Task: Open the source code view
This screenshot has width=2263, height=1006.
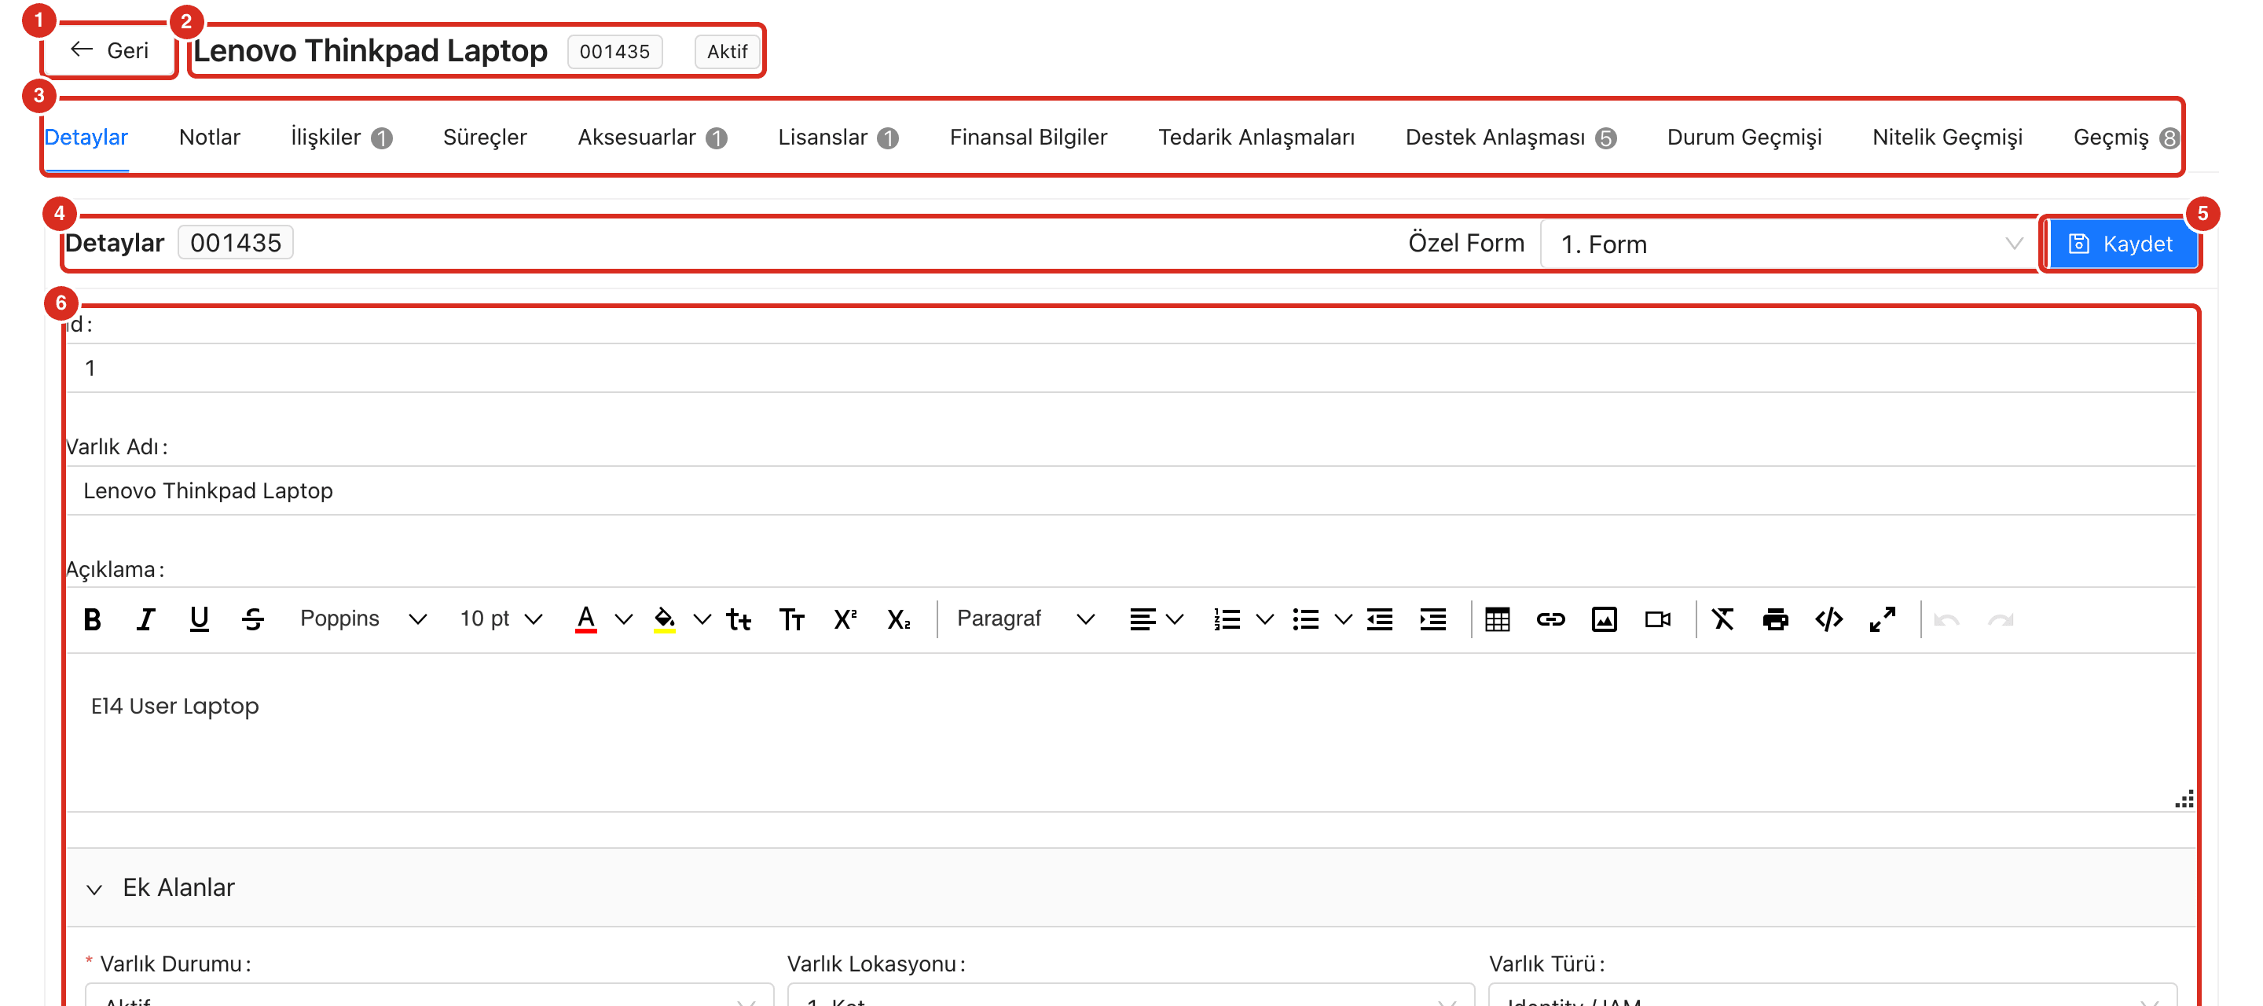Action: [1829, 619]
